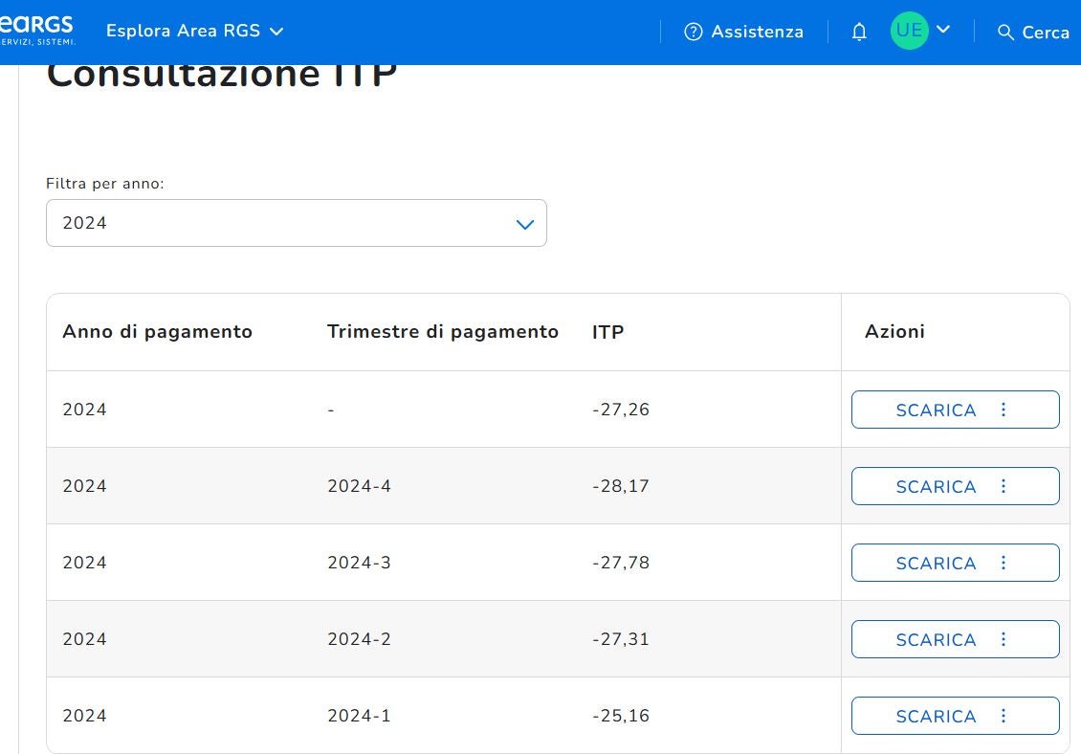Click the Assistenza question mark icon
This screenshot has width=1081, height=754.
[x=694, y=32]
